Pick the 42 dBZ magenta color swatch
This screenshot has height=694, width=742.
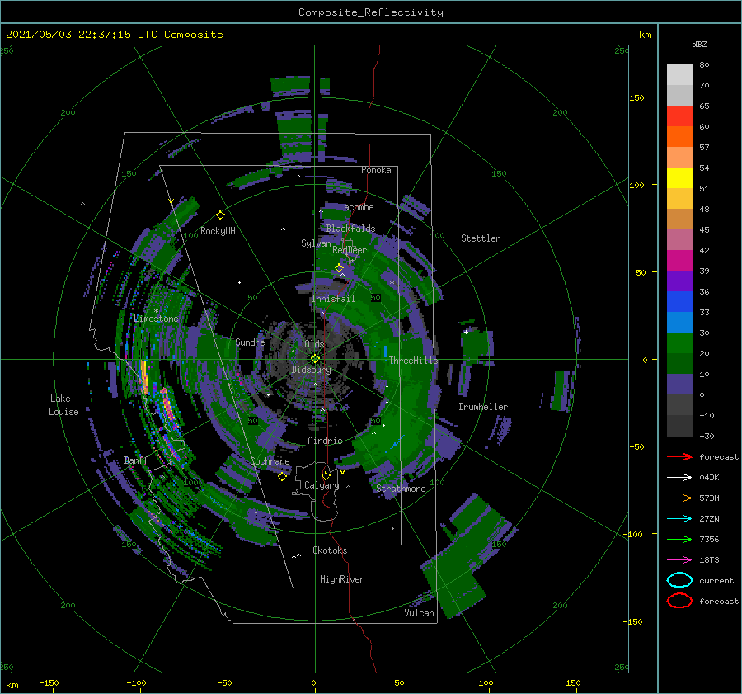[679, 261]
